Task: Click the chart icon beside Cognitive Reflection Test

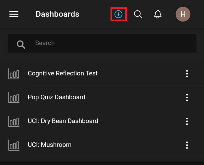Action: coord(14,74)
